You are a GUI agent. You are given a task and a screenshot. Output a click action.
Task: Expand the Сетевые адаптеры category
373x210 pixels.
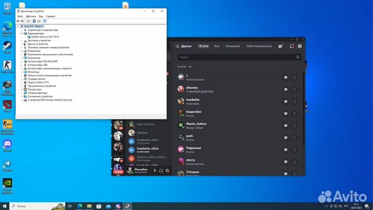pos(21,93)
